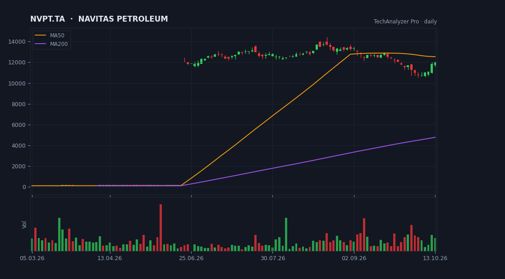Click the 14000 price axis label
The width and height of the screenshot is (505, 279).
pyautogui.click(x=17, y=42)
